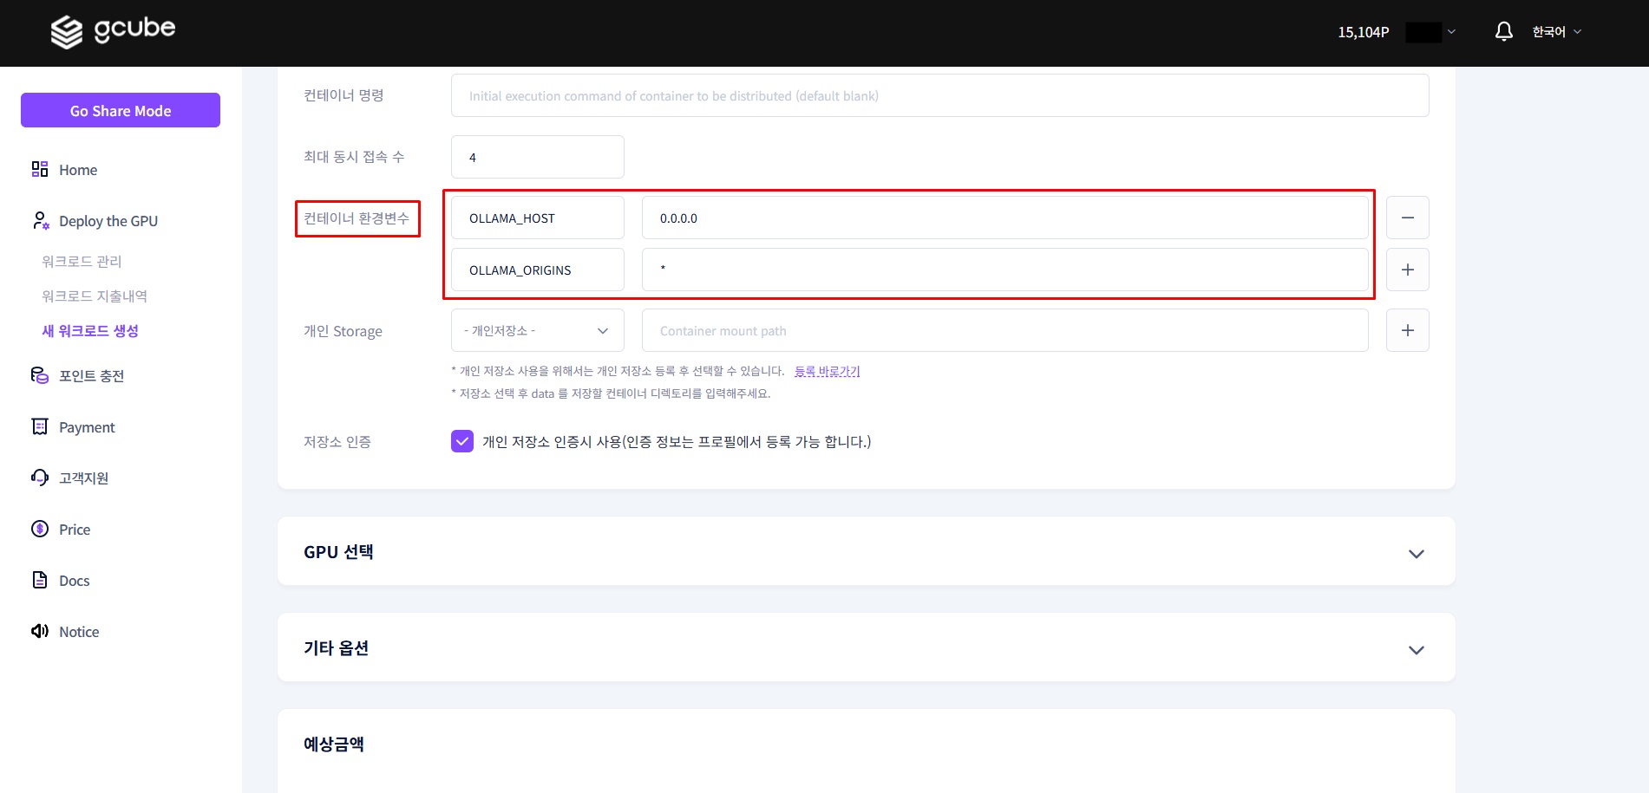The height and width of the screenshot is (793, 1649).
Task: Select 새 워크로드 생성
Action: point(90,330)
